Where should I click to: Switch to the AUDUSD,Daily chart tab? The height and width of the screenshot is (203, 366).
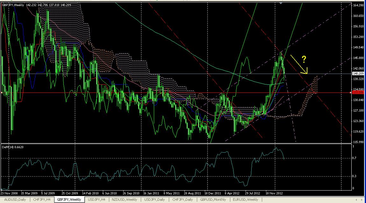tap(15, 199)
